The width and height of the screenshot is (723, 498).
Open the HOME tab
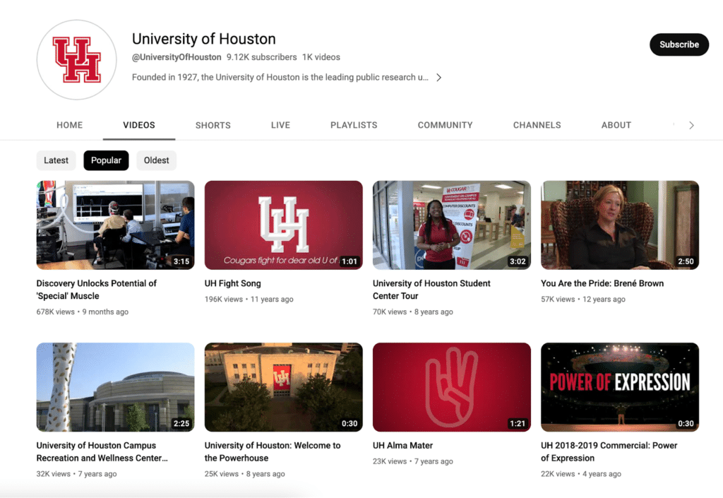70,125
